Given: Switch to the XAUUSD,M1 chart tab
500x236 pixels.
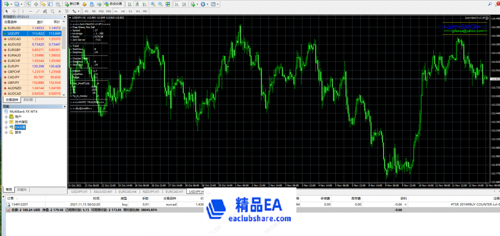Looking at the screenshot, I should point(103,191).
